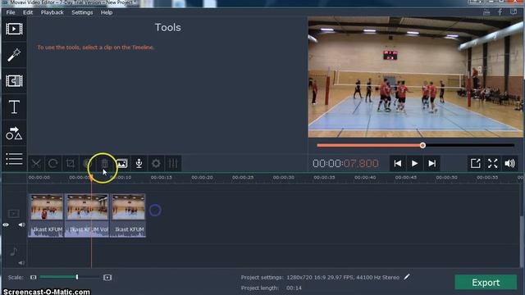Jump to next frame button
This screenshot has width=525, height=295.
coord(432,164)
